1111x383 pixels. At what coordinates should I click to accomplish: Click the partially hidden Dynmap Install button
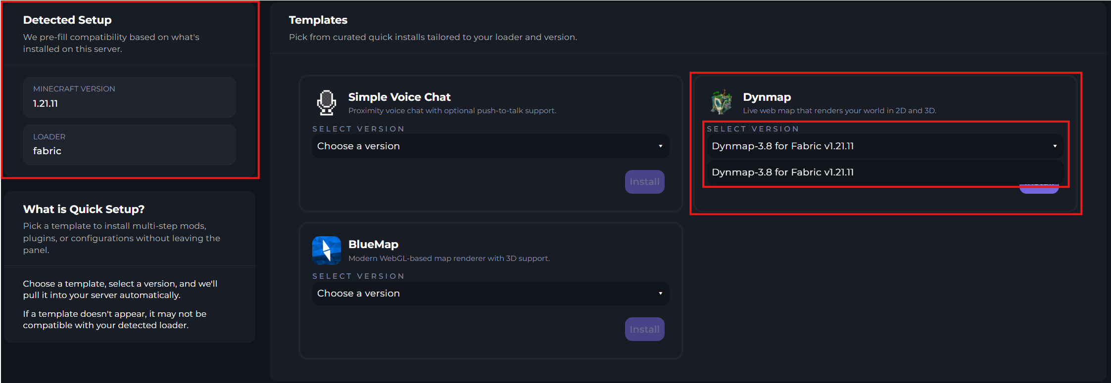pos(1039,190)
